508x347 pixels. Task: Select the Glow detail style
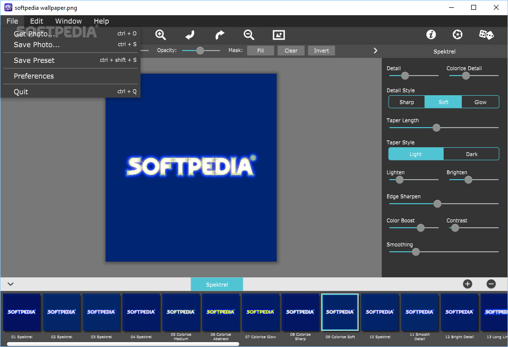pos(480,102)
